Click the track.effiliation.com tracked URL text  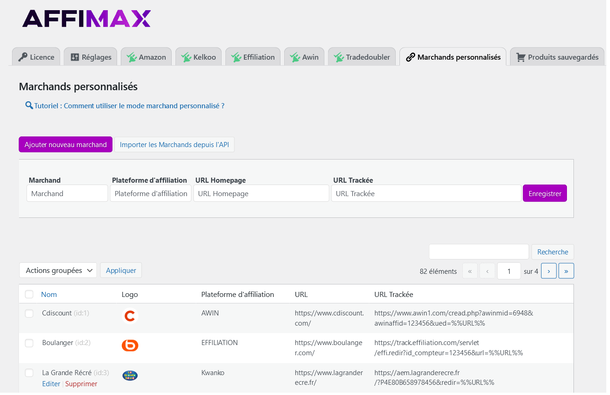(448, 348)
